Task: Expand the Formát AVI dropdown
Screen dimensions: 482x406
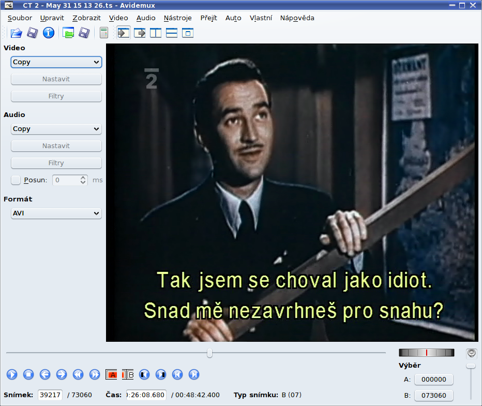Action: click(56, 213)
